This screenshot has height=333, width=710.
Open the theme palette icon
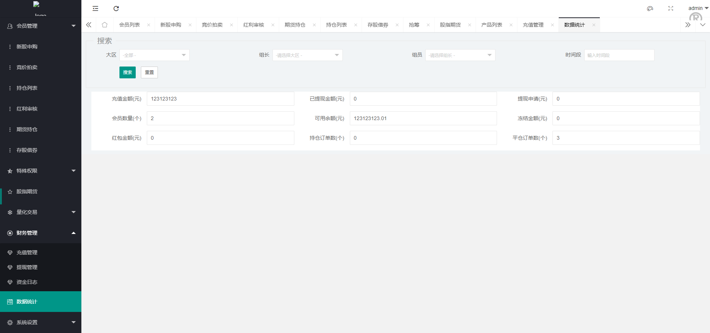650,9
